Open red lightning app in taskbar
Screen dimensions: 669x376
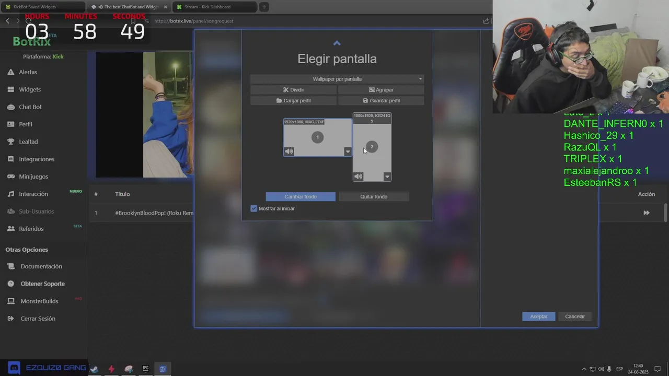[x=111, y=369]
